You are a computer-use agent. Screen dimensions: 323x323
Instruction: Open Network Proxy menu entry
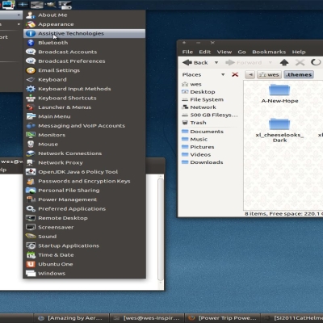[84, 162]
